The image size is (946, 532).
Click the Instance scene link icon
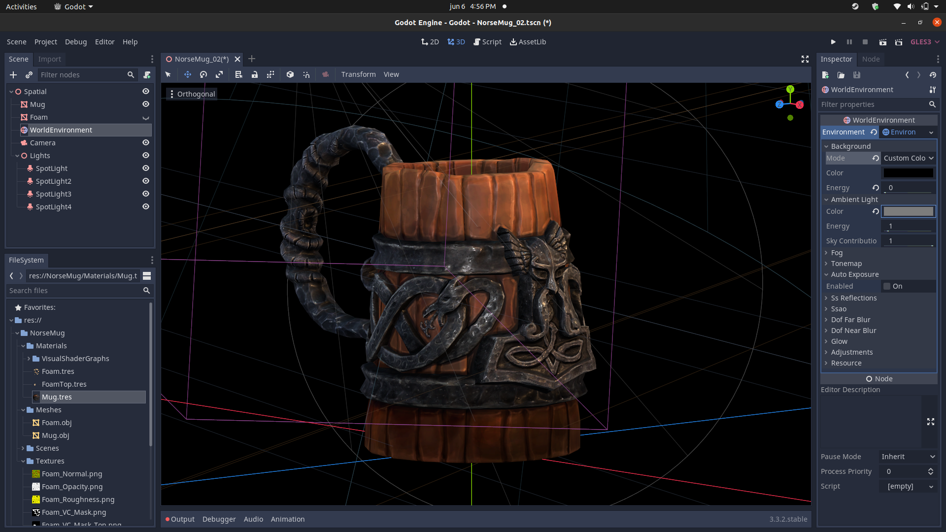29,75
